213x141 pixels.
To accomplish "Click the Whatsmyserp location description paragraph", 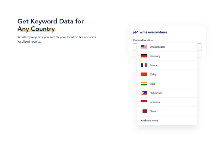I will pos(57,39).
